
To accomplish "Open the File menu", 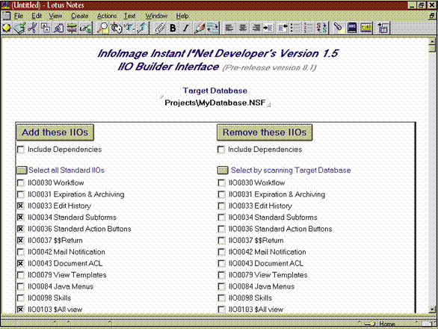I will pos(19,16).
